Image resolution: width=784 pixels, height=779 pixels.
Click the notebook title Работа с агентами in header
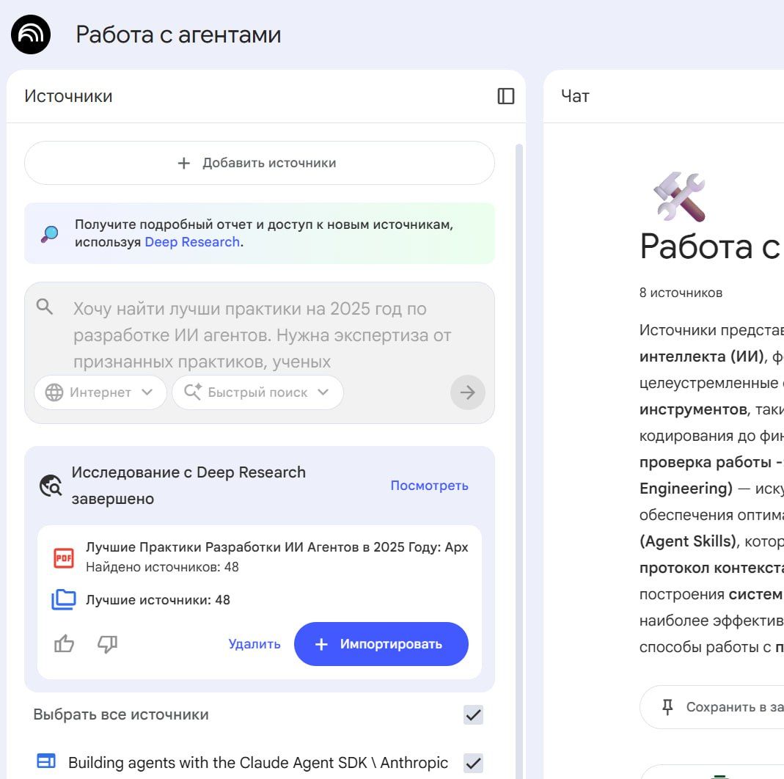(178, 34)
